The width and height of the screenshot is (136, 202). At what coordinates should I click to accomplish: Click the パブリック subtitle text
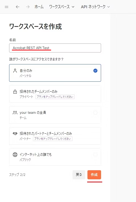point(25,160)
